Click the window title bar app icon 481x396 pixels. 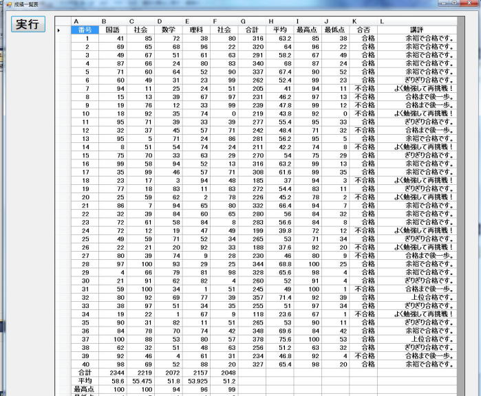[x=9, y=5]
